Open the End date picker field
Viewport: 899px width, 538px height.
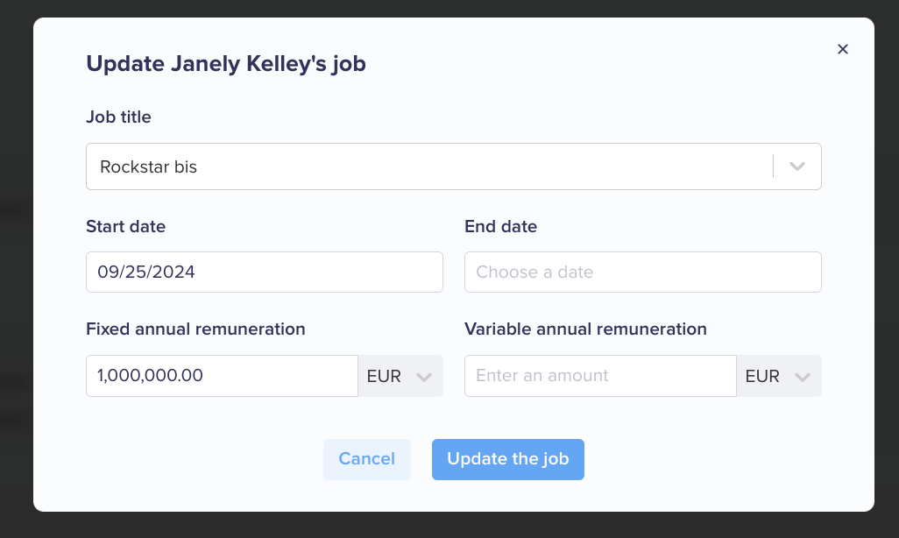[643, 272]
